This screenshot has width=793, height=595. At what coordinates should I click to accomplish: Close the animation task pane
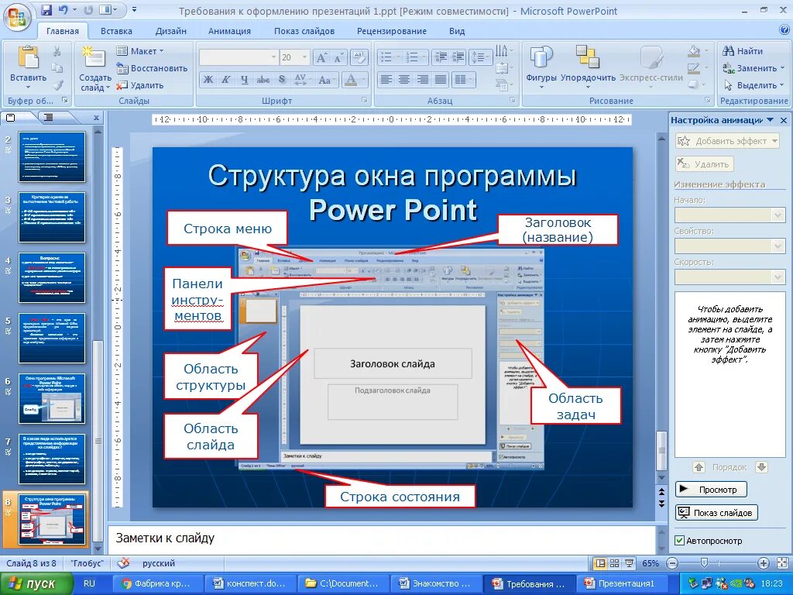(x=784, y=120)
